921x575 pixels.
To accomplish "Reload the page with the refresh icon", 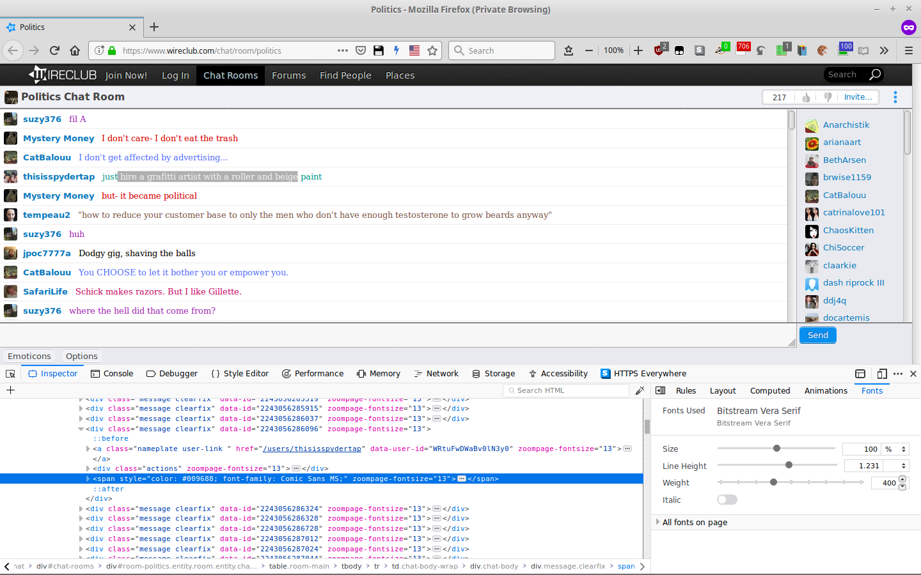I will pos(54,50).
